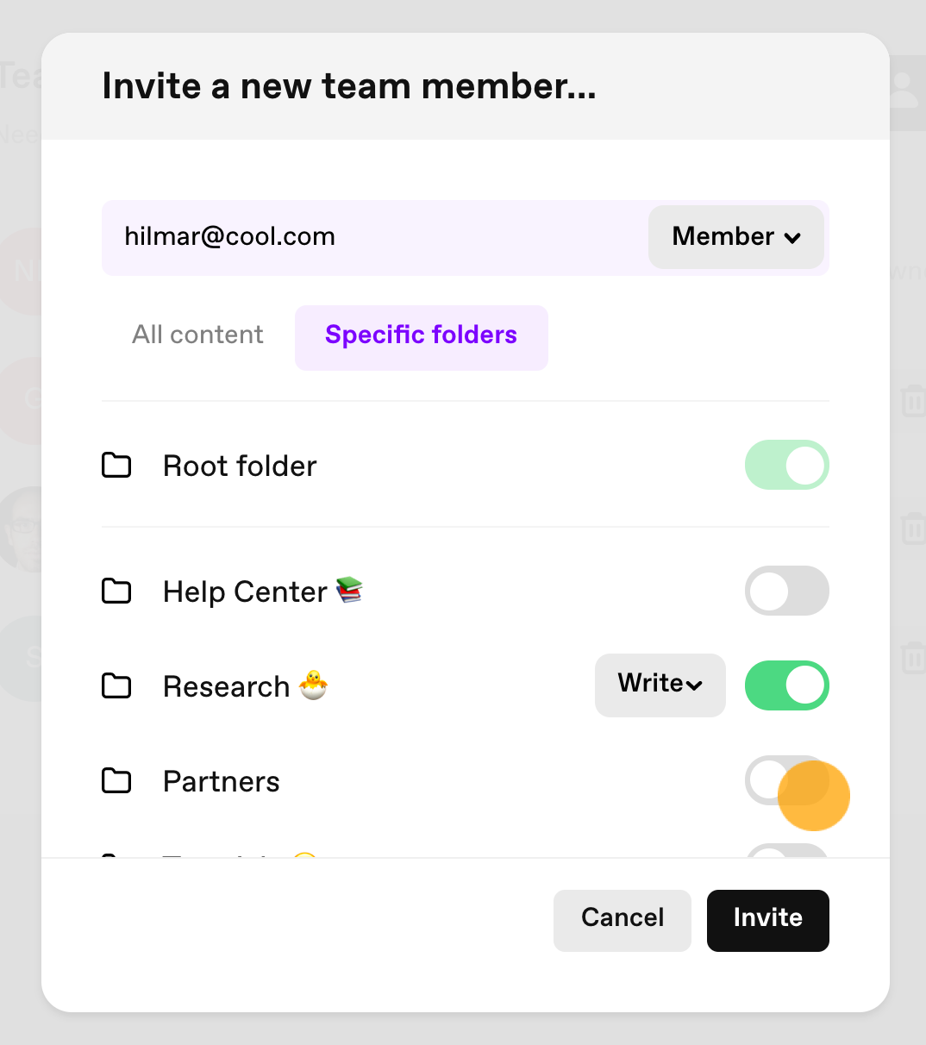Click the person icon behind the dialog
926x1045 pixels.
(x=905, y=90)
